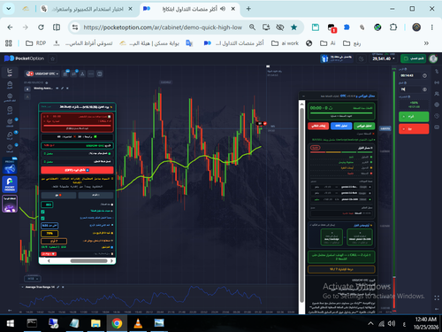Remove the Moving Average indicator
This screenshot has height=332, width=442.
67,89
